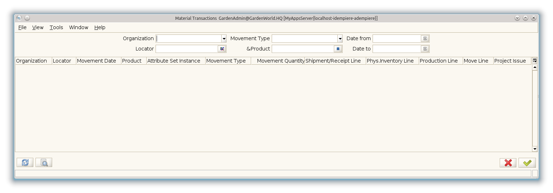Click the table scrollbar up arrow

point(535,68)
